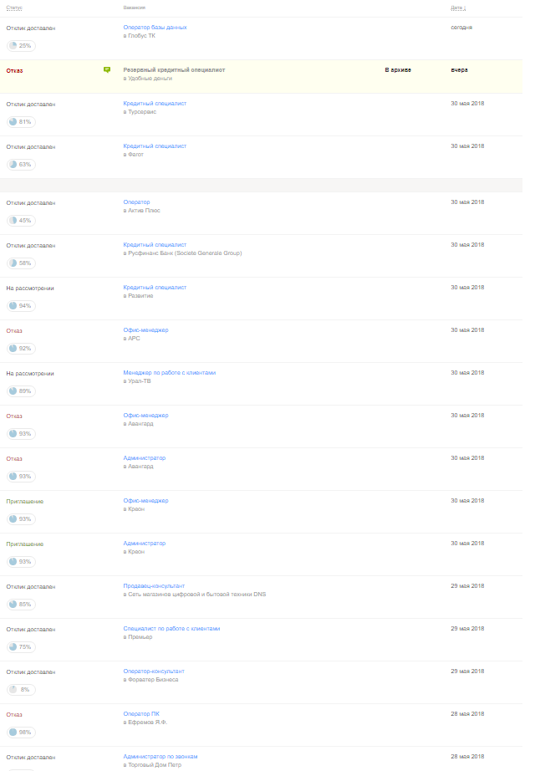Click the 85% icon for Продавец-консультант в DNS
This screenshot has height=771, width=535.
[x=18, y=604]
